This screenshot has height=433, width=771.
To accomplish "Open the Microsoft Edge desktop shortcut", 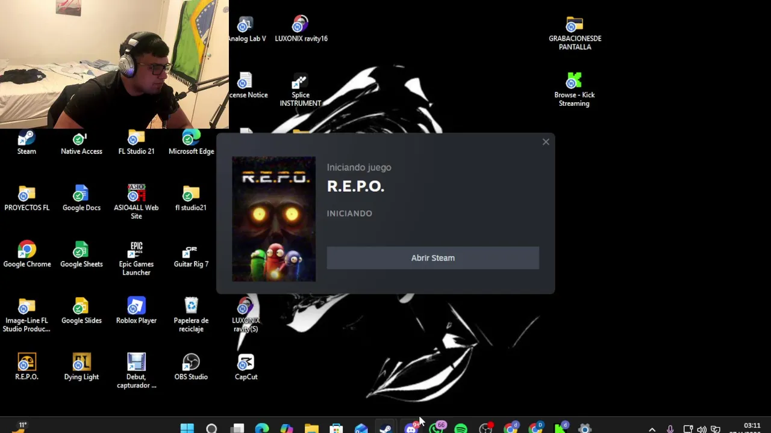I will [191, 143].
